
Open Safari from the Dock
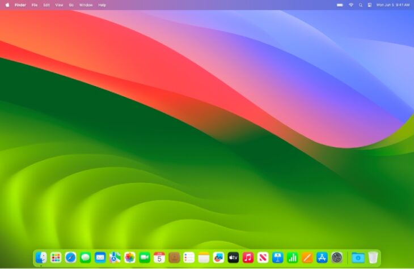click(70, 258)
